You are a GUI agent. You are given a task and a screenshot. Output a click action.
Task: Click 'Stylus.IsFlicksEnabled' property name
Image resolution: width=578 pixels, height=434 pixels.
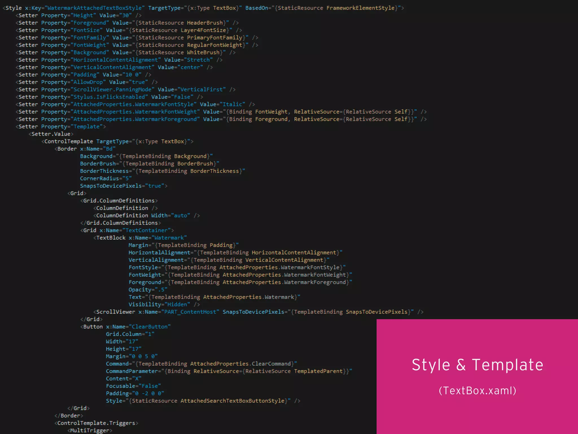click(109, 97)
